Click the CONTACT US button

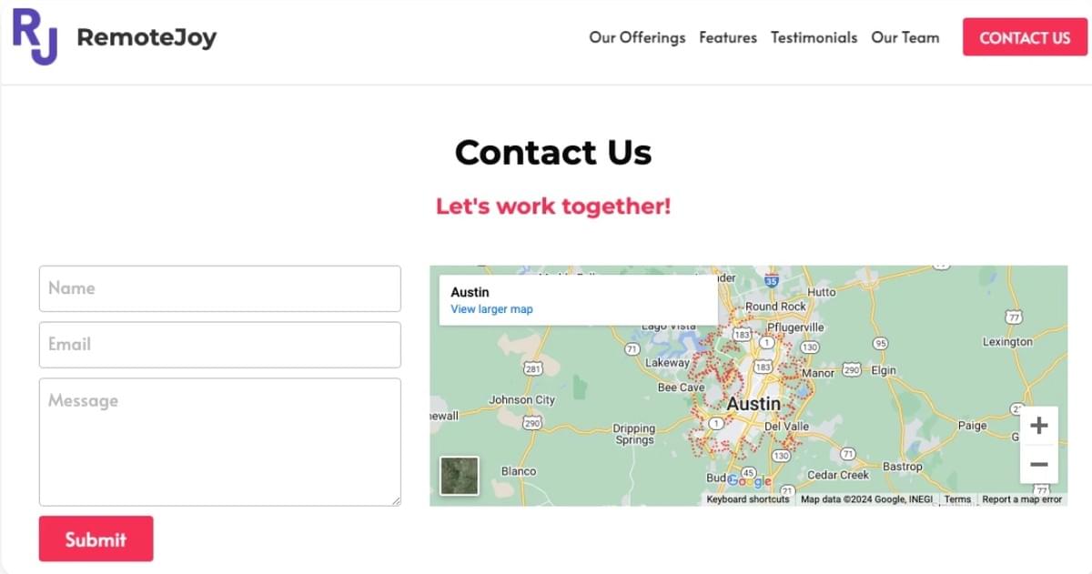point(1025,37)
